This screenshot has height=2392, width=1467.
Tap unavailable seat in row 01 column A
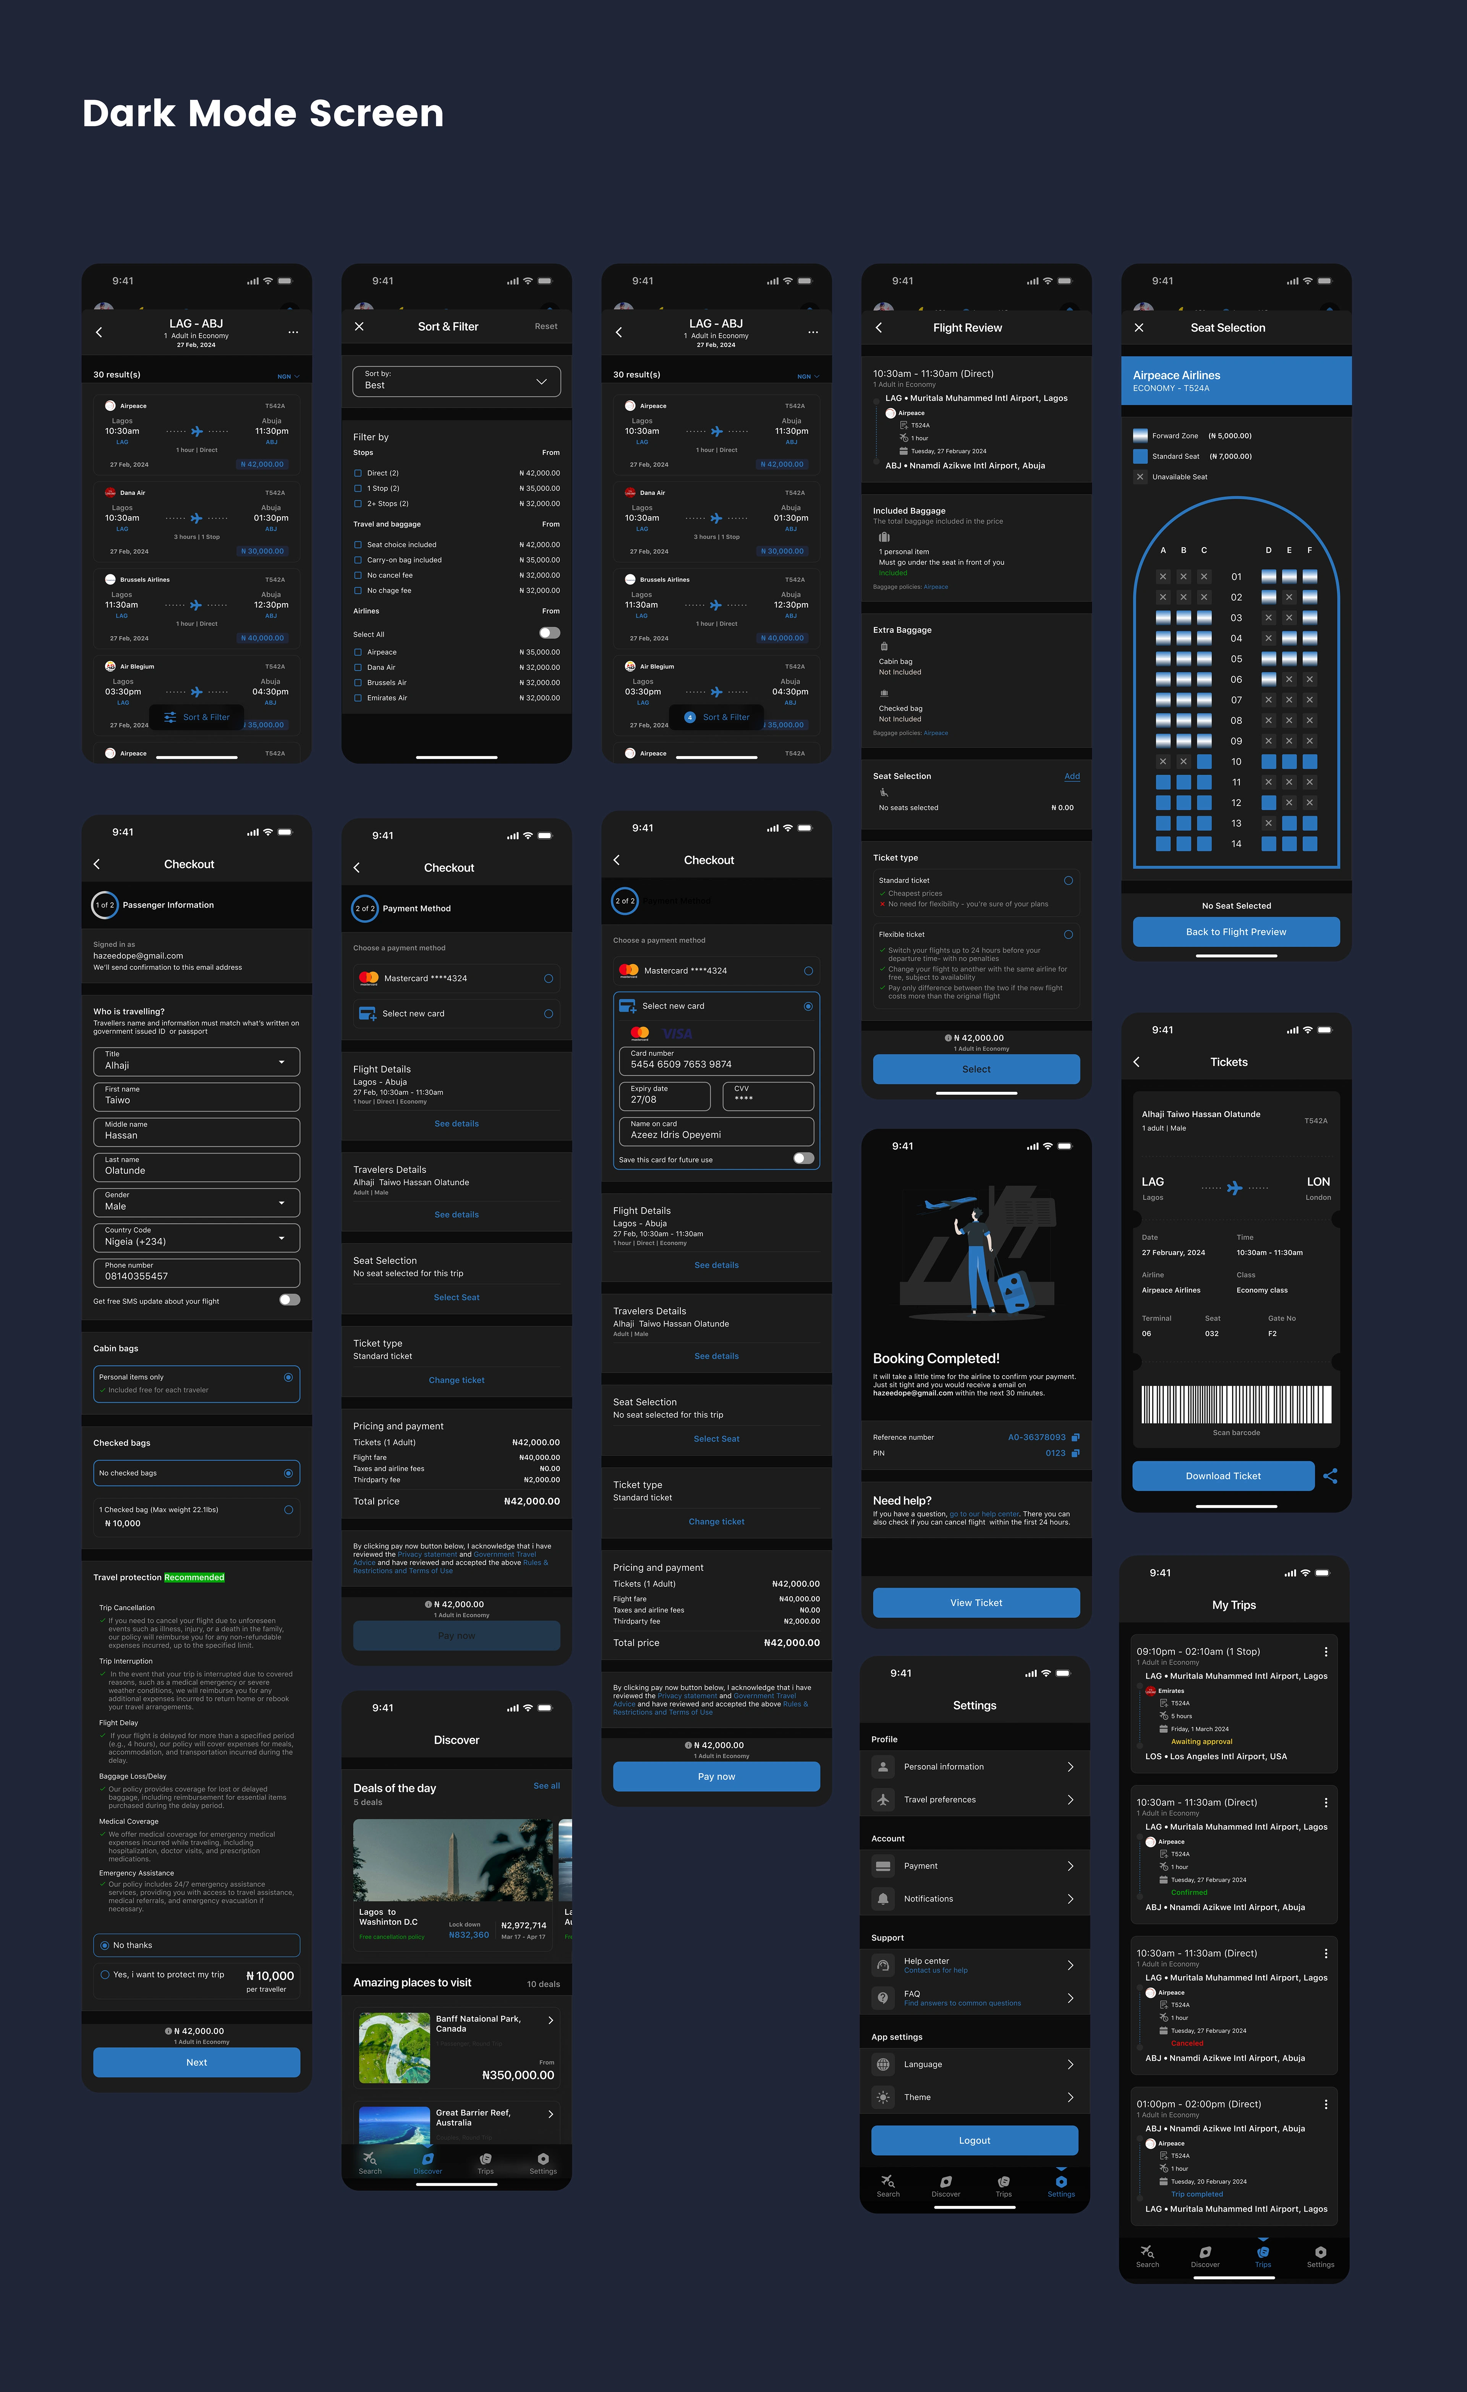pos(1163,577)
